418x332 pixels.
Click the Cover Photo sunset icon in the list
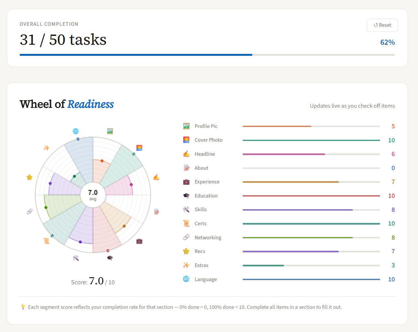tap(186, 140)
